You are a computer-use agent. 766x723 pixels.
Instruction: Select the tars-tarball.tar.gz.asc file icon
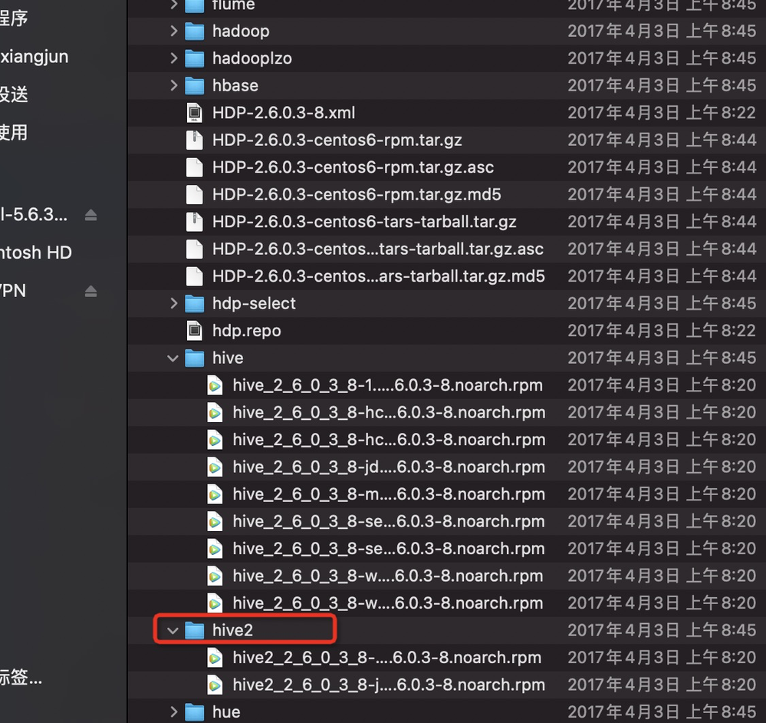pyautogui.click(x=195, y=249)
